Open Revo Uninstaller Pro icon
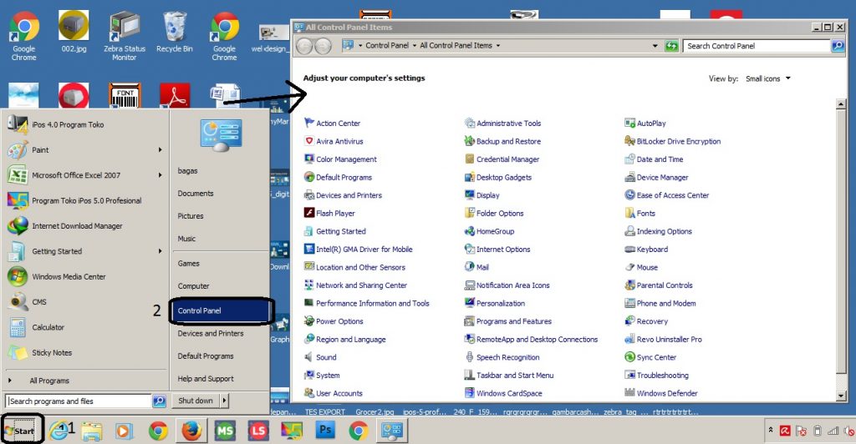This screenshot has height=444, width=856. 630,340
